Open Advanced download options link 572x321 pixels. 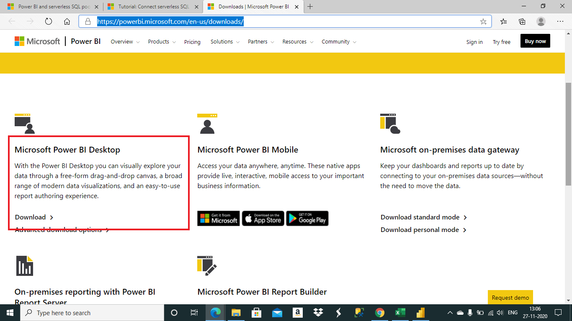point(62,229)
